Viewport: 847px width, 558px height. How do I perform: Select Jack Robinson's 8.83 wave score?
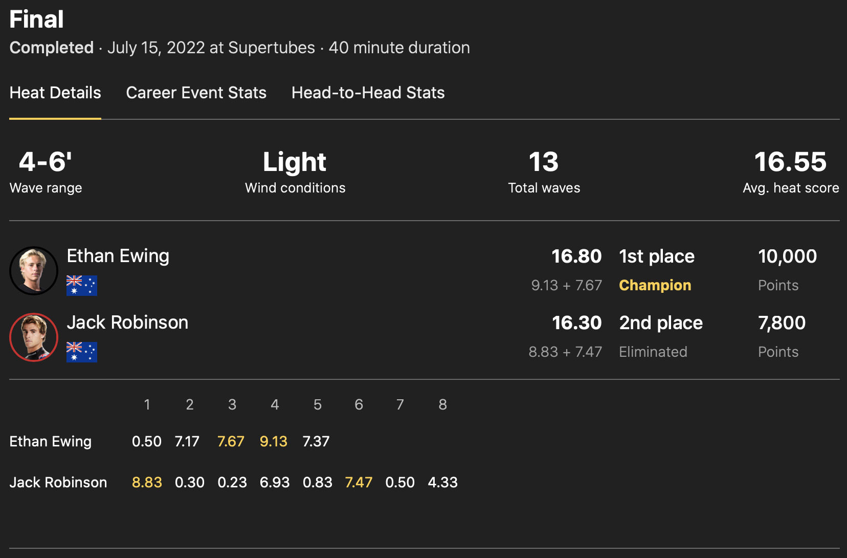pos(147,482)
